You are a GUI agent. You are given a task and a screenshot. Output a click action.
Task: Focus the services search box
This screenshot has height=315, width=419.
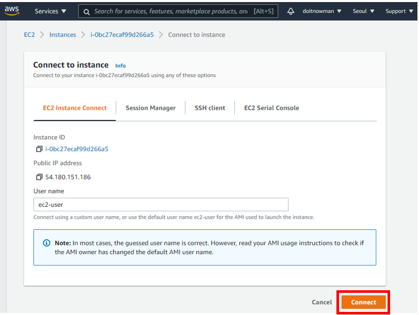click(178, 11)
